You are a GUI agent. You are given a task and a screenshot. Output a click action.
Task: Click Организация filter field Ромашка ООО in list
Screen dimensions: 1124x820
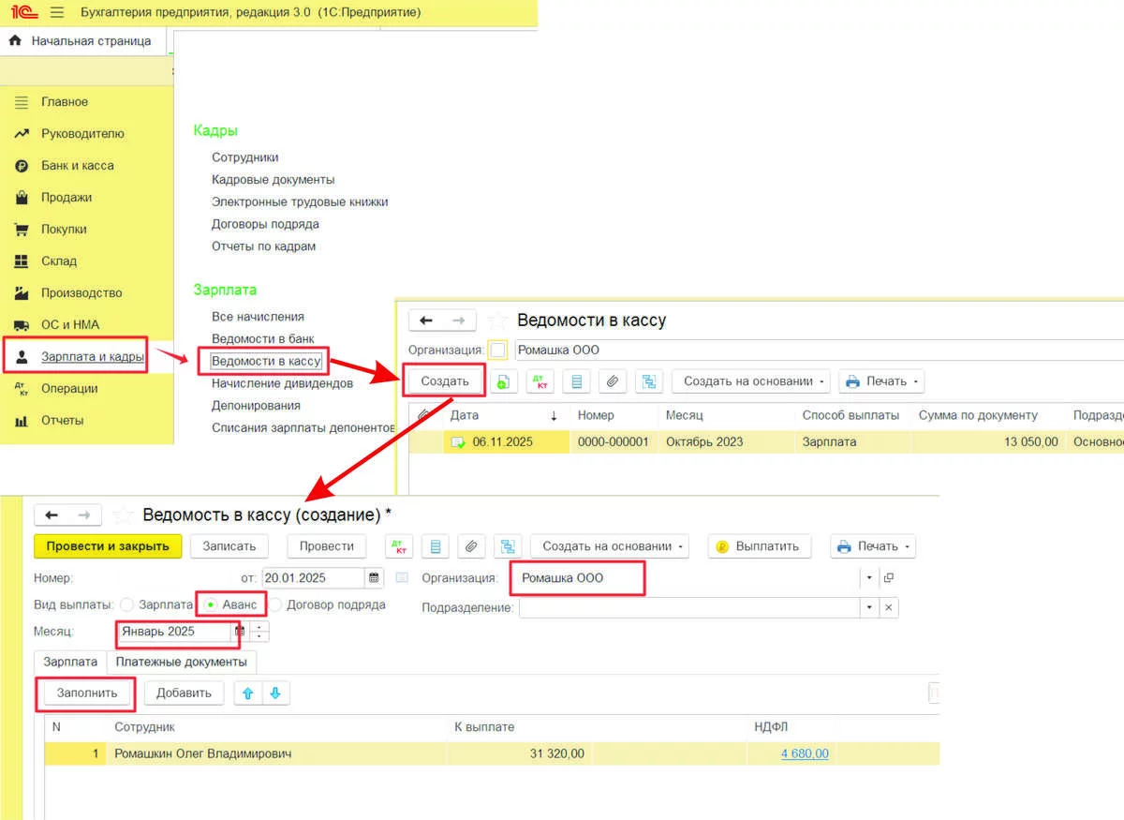click(820, 350)
